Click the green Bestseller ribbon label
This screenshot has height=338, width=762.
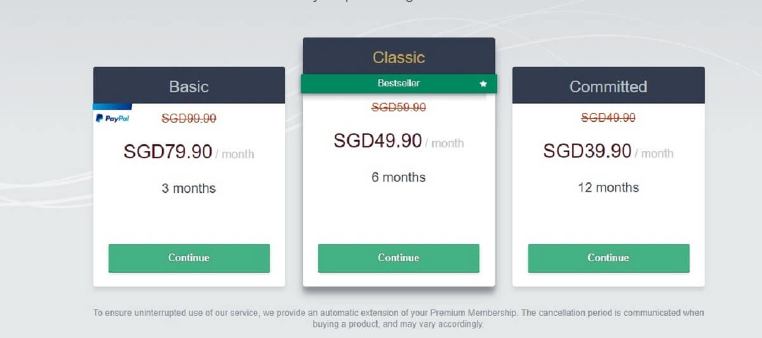click(x=399, y=83)
